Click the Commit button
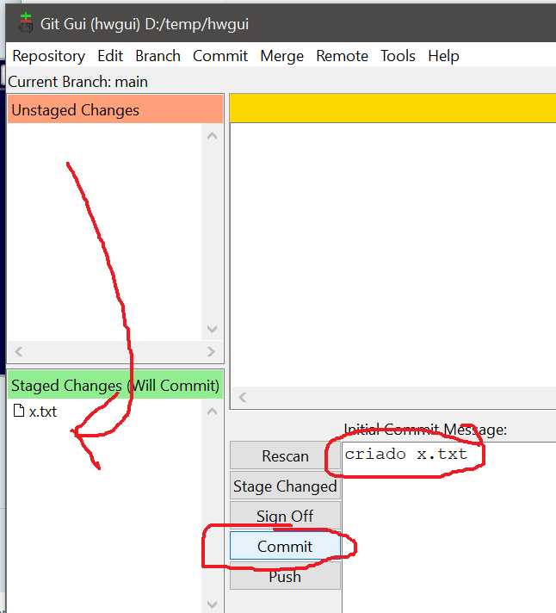The image size is (556, 613). point(285,546)
